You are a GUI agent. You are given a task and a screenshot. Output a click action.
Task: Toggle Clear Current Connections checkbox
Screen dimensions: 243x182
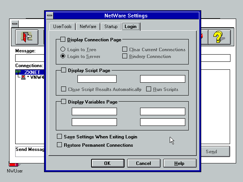coord(125,49)
